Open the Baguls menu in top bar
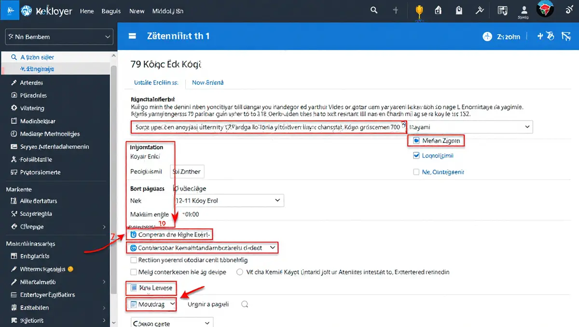This screenshot has height=327, width=579. 111,11
